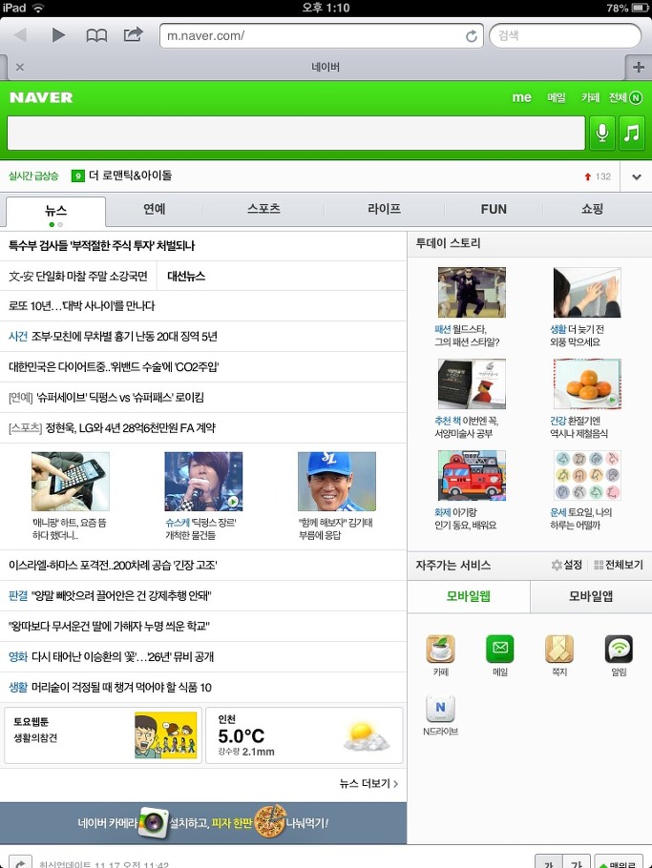Open the 'me' link in header
Image resolution: width=652 pixels, height=868 pixels.
pos(521,97)
